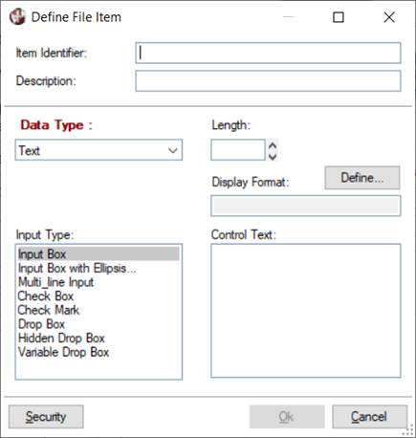Focus the Description input field
The image size is (416, 438).
click(268, 81)
